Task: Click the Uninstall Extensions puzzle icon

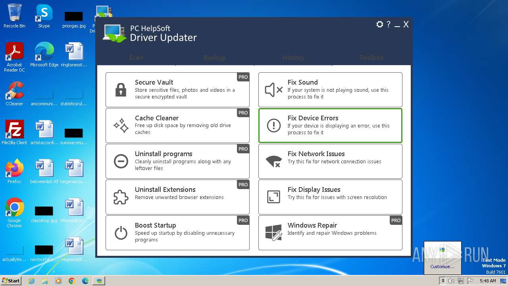Action: tap(121, 197)
